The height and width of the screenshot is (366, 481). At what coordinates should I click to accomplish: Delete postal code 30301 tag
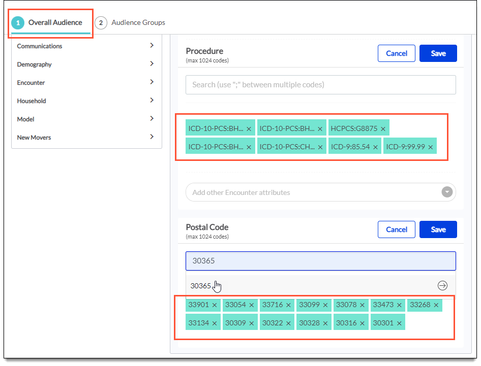[399, 323]
